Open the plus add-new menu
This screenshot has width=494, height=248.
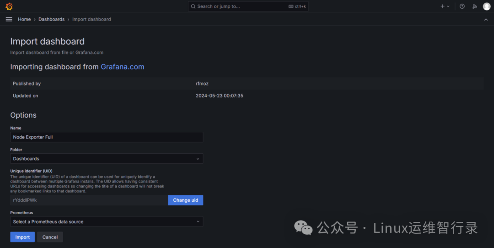pyautogui.click(x=445, y=6)
